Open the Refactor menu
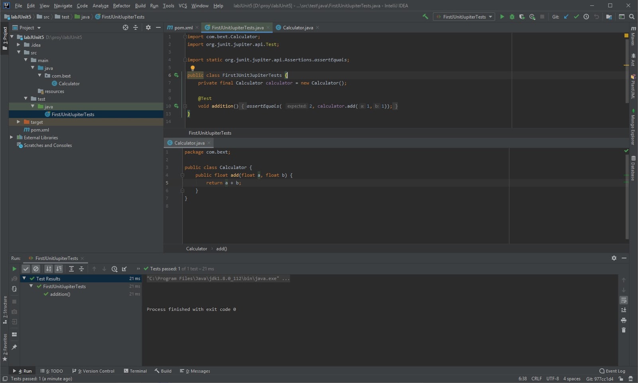638x383 pixels. pos(122,6)
